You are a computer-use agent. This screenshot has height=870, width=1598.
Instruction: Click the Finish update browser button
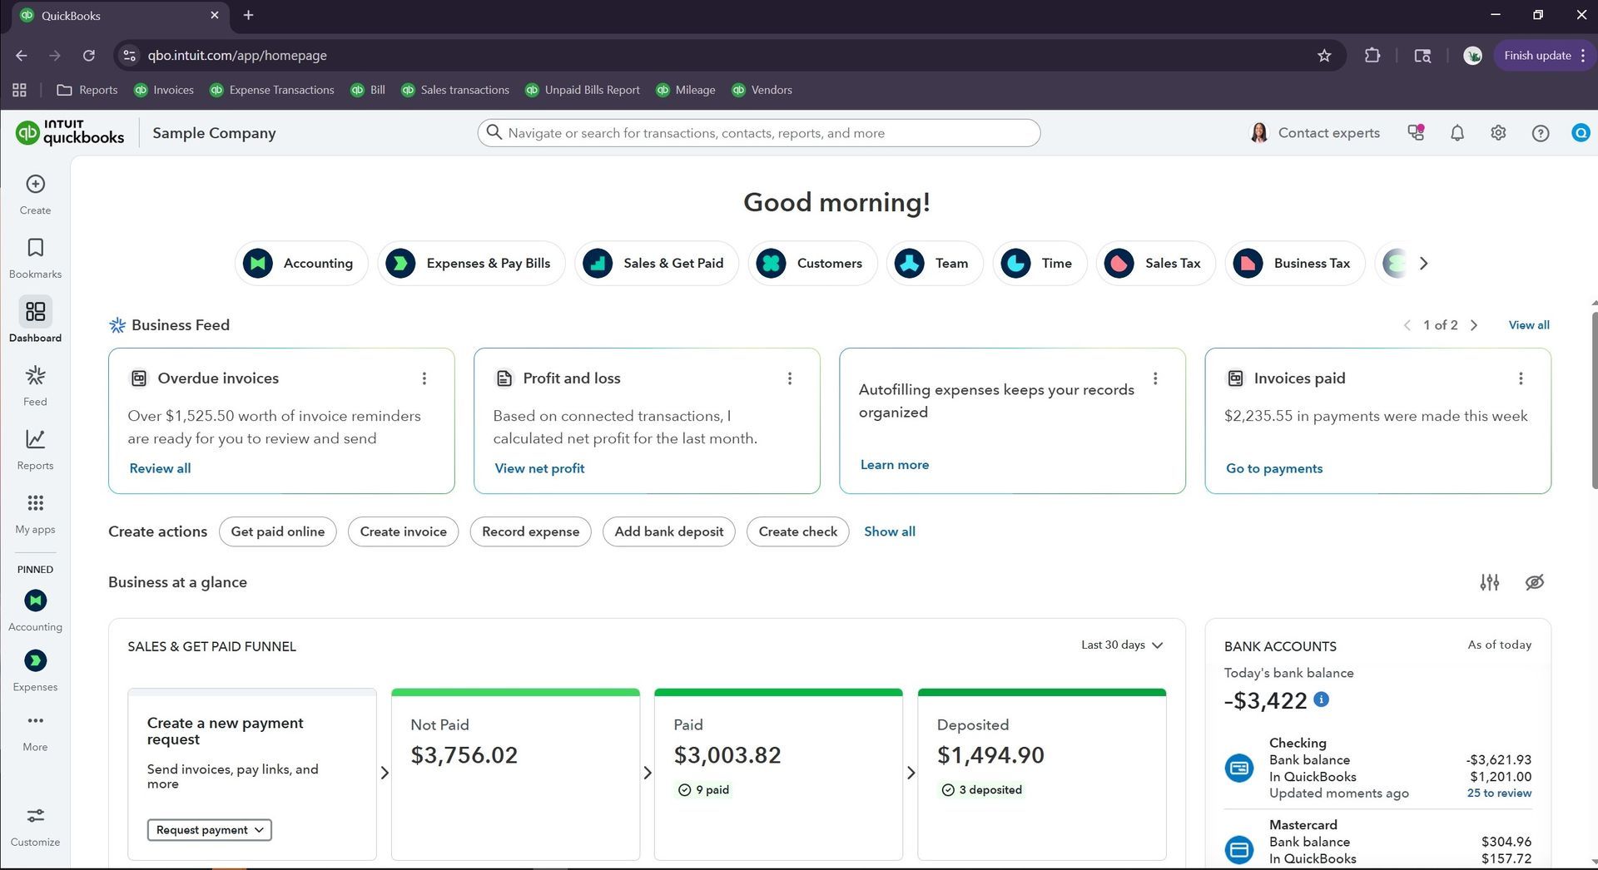click(1545, 56)
